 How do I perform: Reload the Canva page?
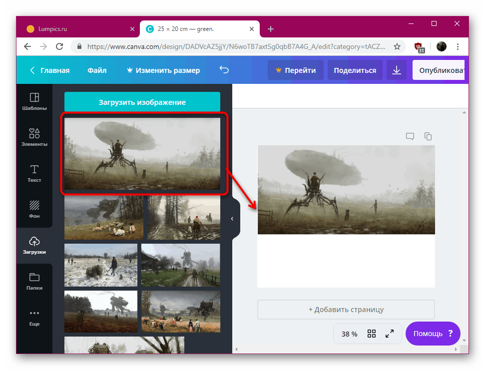point(60,46)
